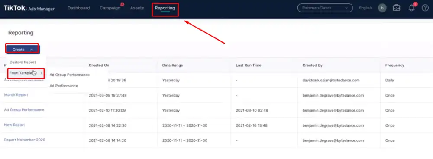The height and width of the screenshot is (159, 433).
Task: Open the Campaign tab
Action: point(110,8)
